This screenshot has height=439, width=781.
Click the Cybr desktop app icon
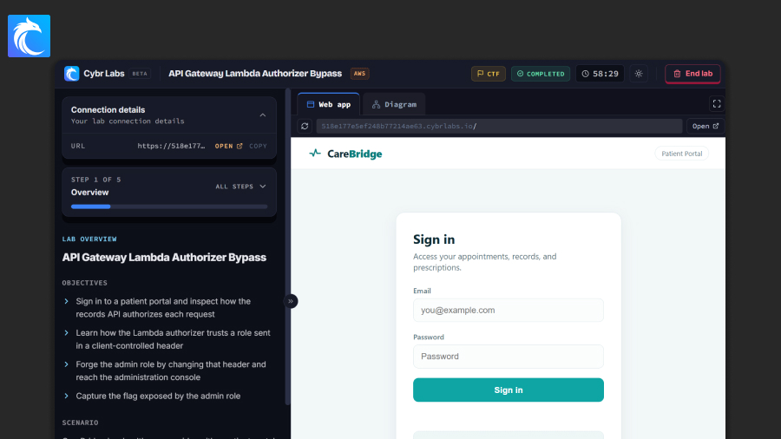(x=29, y=36)
